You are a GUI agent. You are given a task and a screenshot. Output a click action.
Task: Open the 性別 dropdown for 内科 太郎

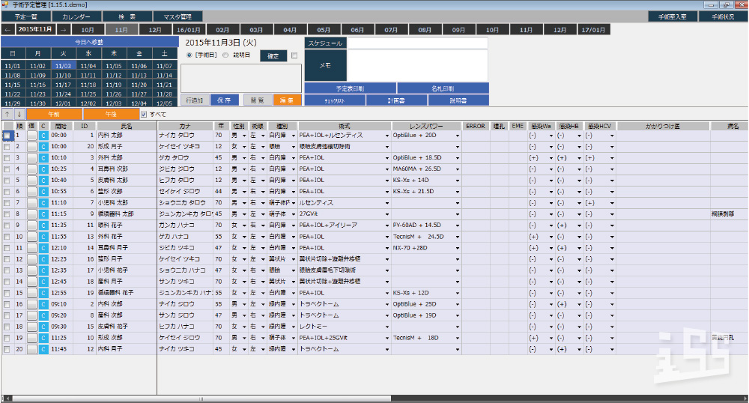[x=244, y=136]
